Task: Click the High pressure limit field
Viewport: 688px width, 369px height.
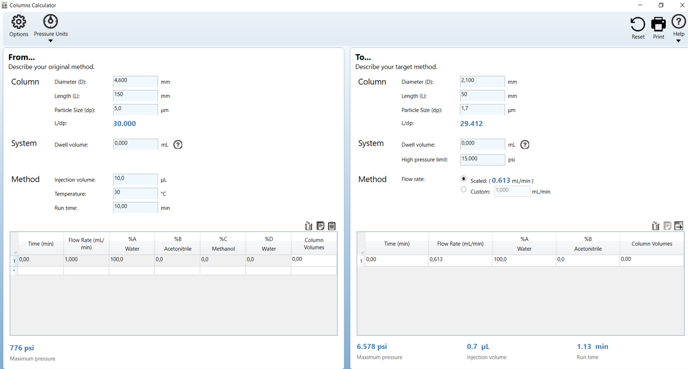Action: coord(482,159)
